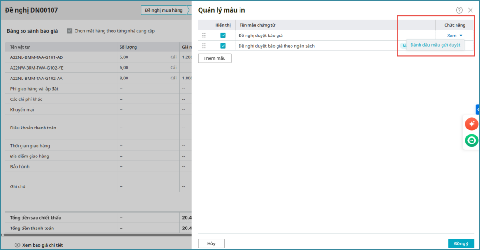Open the help question mark icon
This screenshot has width=480, height=250.
point(459,10)
